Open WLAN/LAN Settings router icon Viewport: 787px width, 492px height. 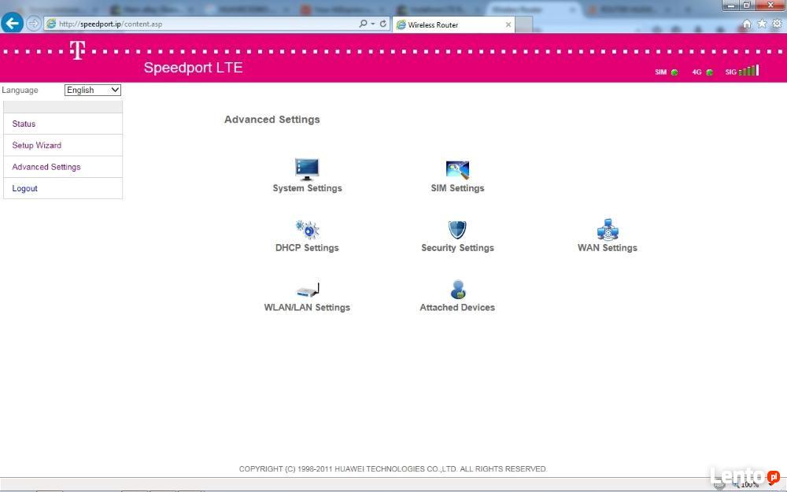[308, 290]
